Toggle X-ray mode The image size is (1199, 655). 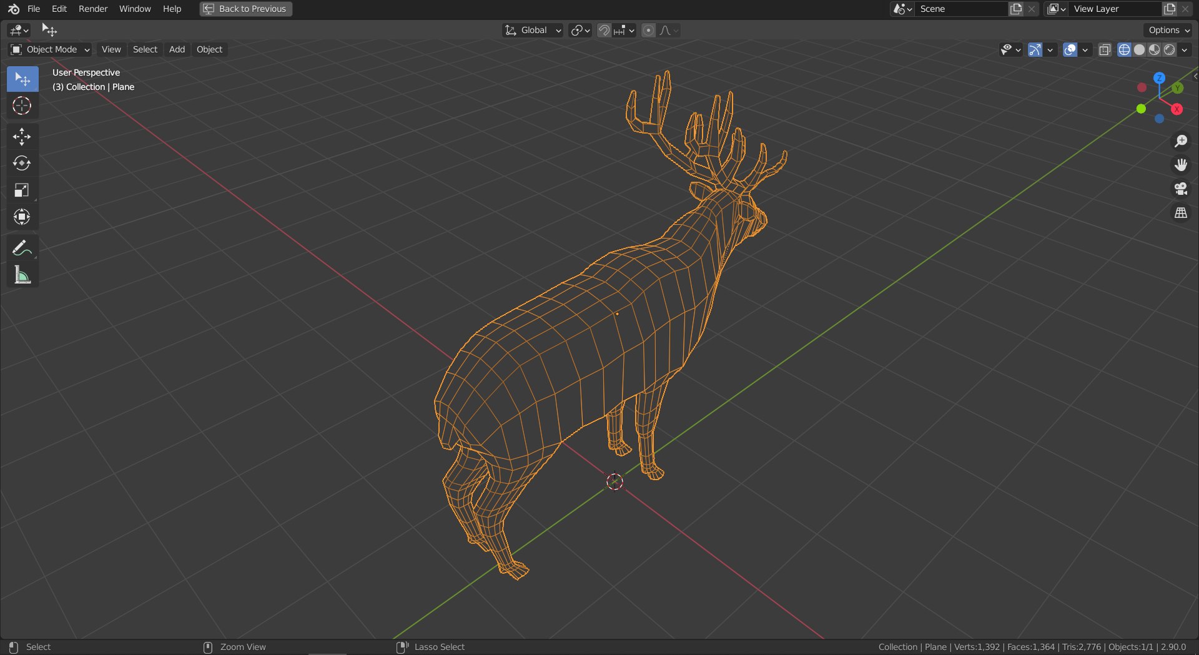point(1105,49)
